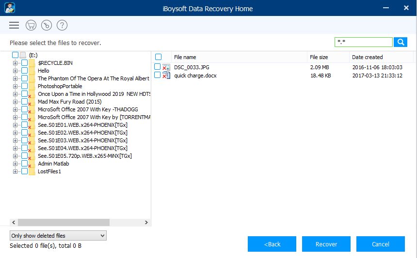Expand the Hello folder node
This screenshot has width=417, height=258.
click(x=15, y=71)
